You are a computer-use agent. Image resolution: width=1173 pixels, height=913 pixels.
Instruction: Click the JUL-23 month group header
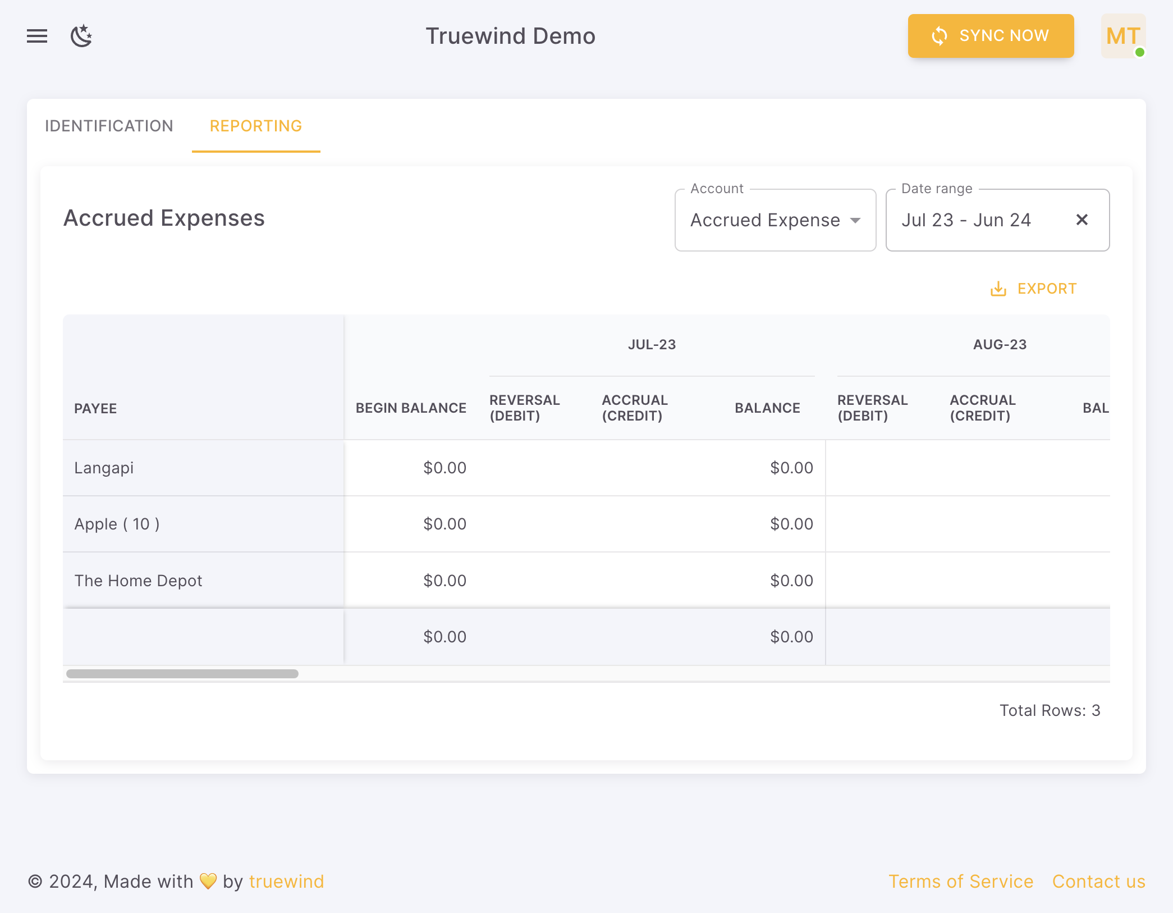point(652,344)
